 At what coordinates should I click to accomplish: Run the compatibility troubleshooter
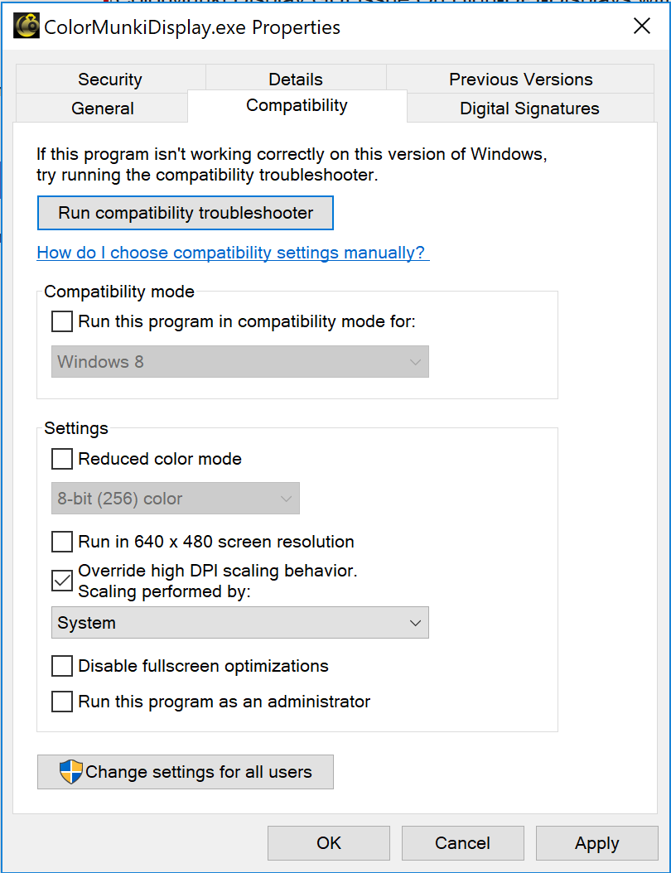185,212
